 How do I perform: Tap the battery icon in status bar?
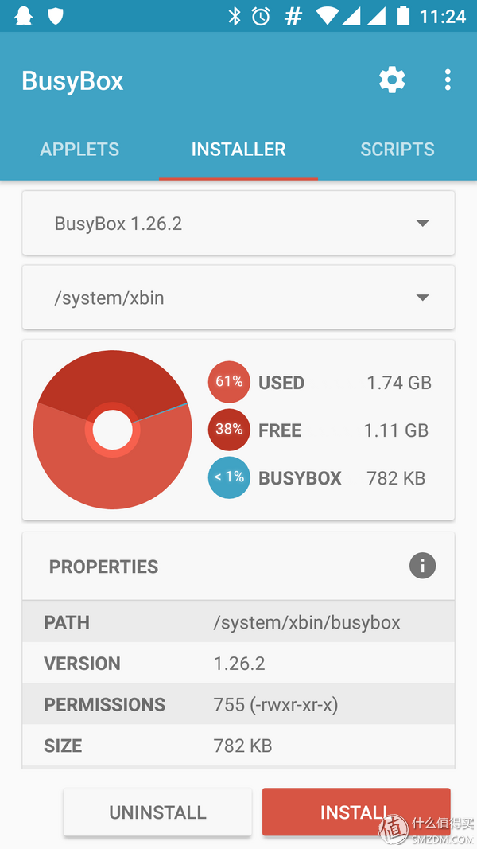[403, 16]
